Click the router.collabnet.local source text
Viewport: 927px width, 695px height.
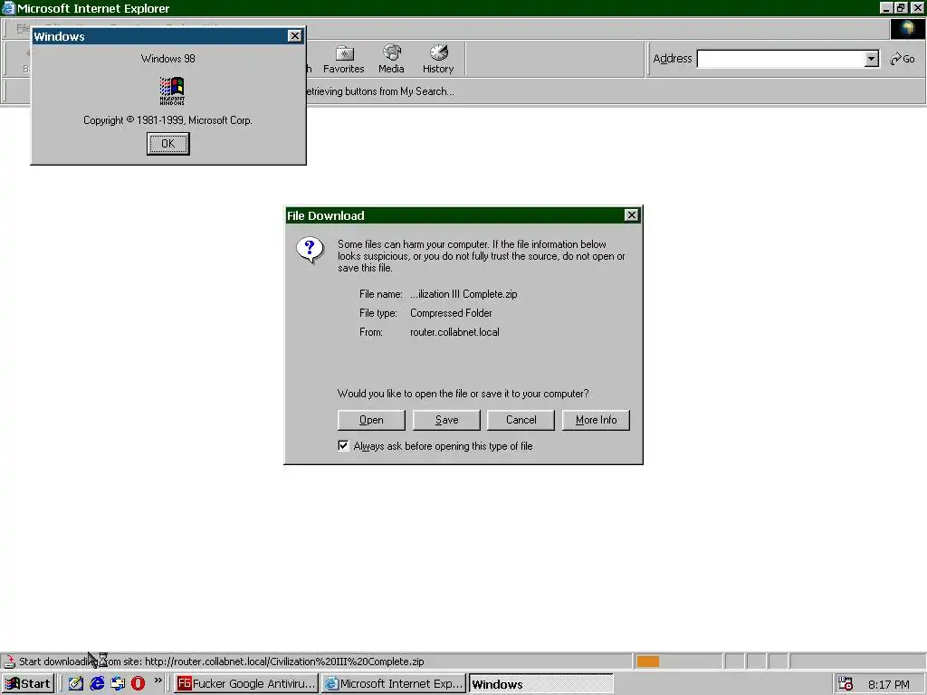[454, 332]
